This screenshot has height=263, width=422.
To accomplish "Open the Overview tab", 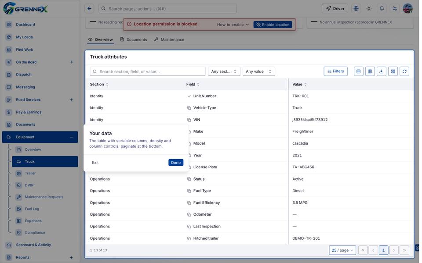I will pyautogui.click(x=101, y=39).
